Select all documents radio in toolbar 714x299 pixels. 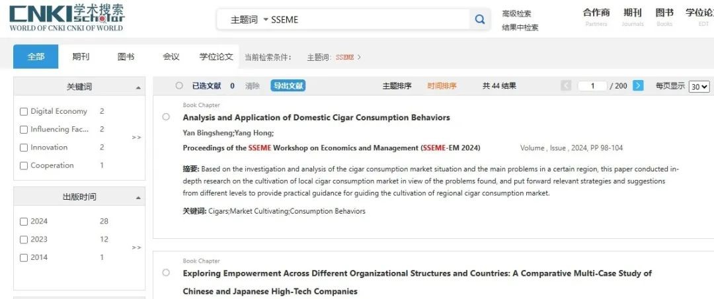click(x=179, y=86)
